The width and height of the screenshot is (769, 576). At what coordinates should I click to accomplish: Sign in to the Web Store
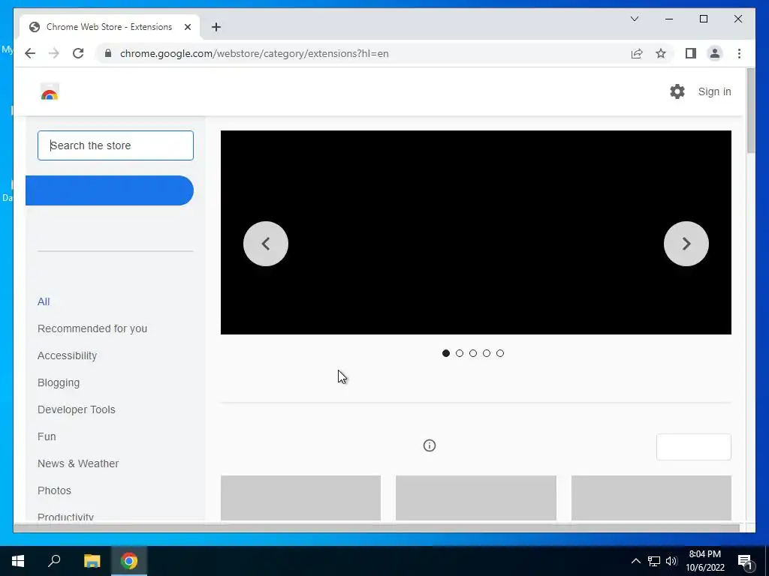714,91
